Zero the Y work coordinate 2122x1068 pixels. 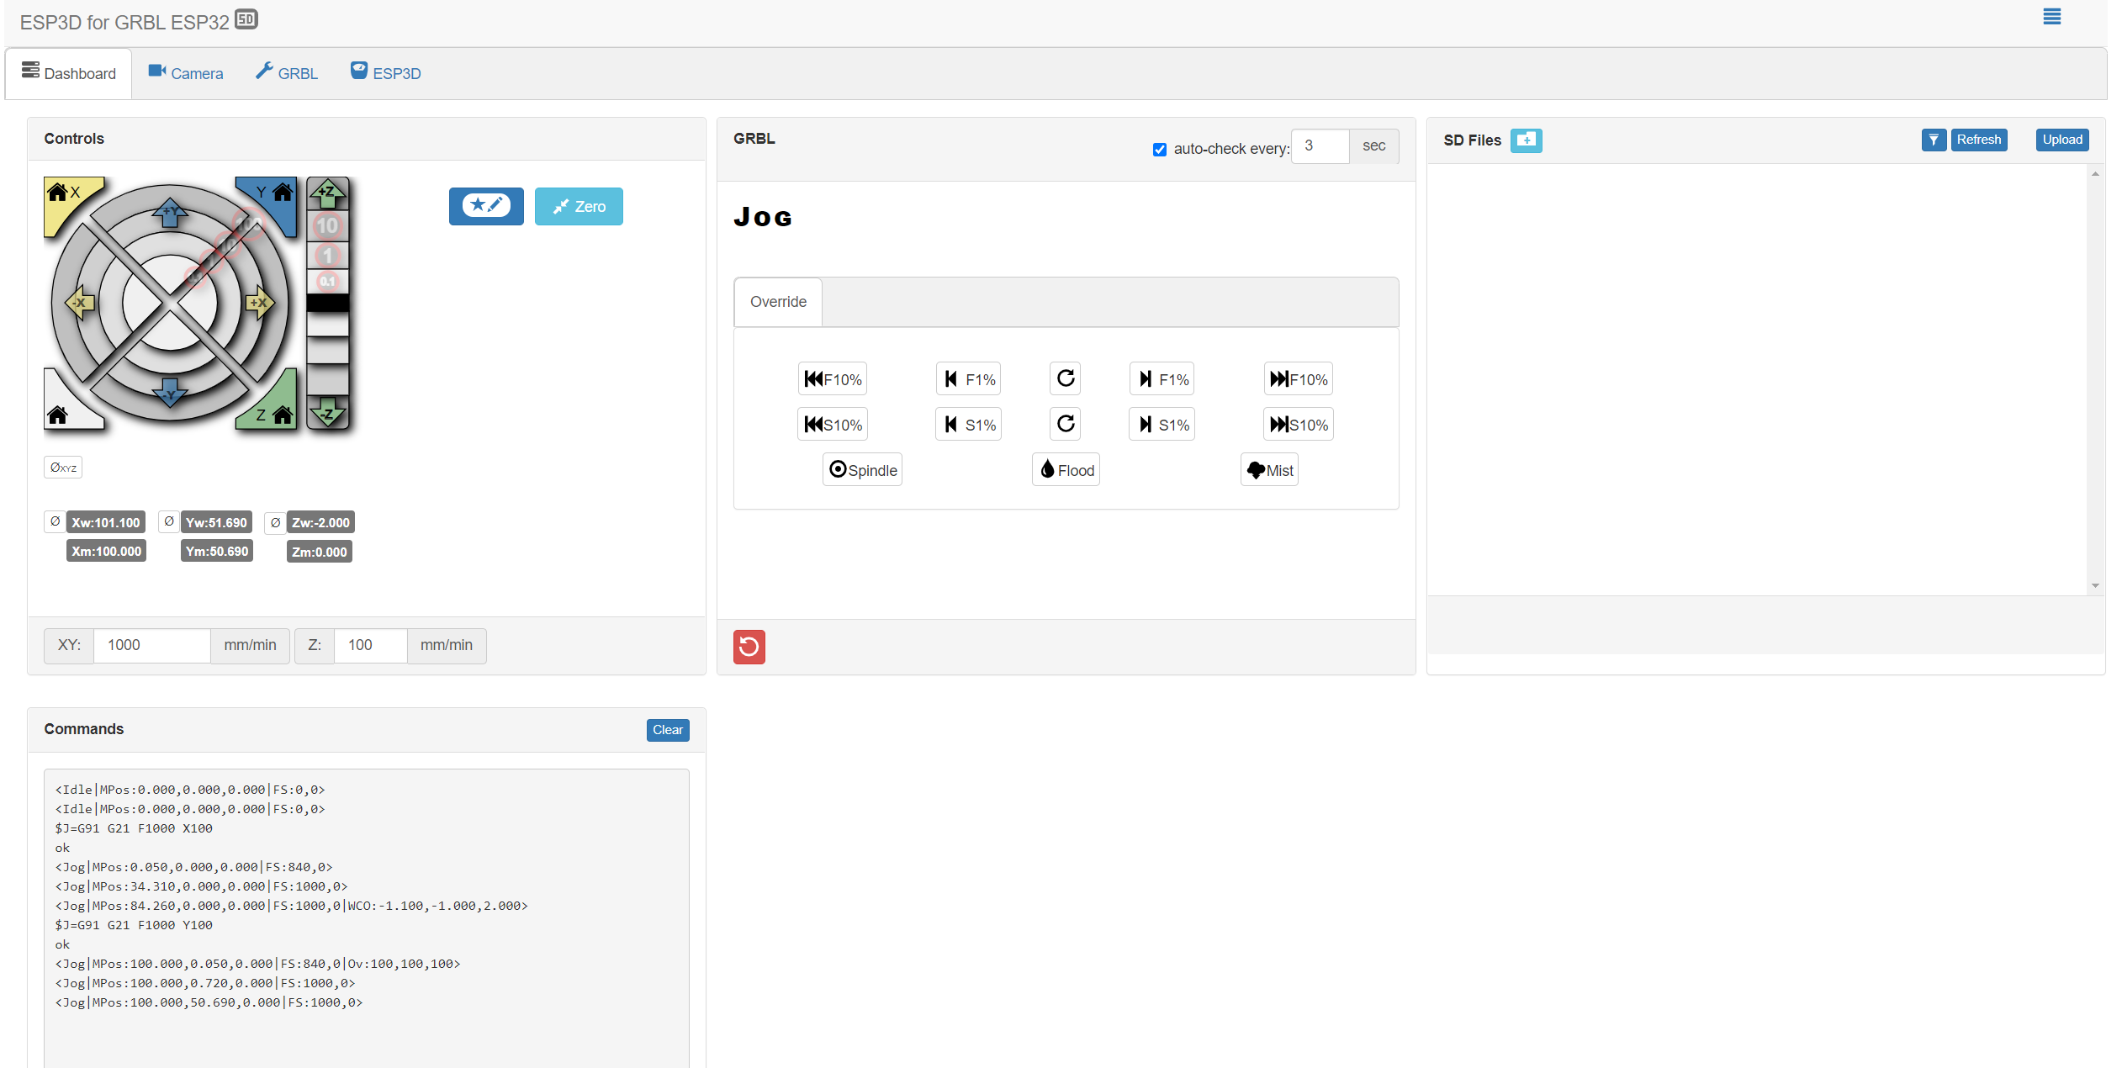169,522
